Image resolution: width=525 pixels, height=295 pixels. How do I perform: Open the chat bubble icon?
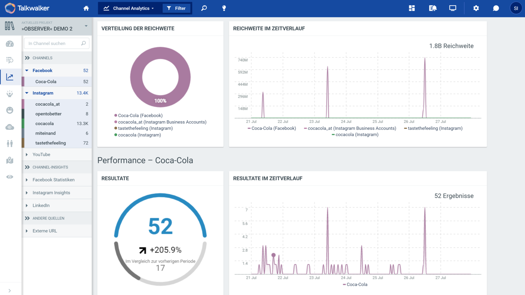coord(496,8)
